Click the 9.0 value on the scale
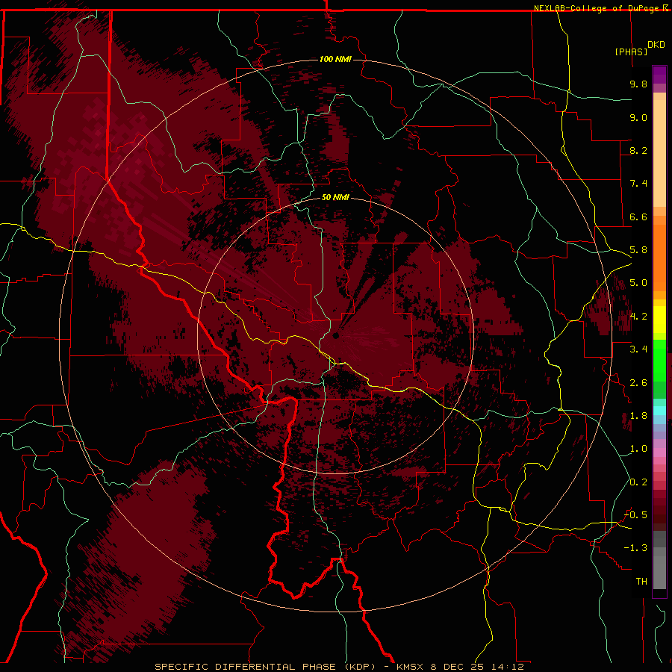 click(x=638, y=117)
